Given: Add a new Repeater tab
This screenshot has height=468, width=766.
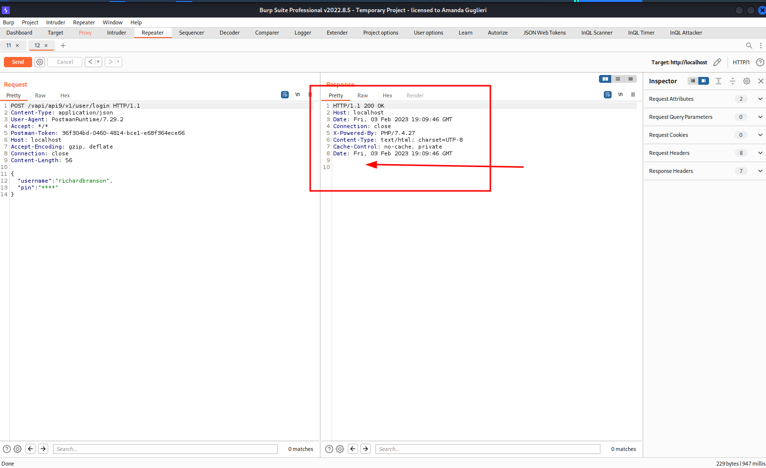Looking at the screenshot, I should pyautogui.click(x=63, y=45).
